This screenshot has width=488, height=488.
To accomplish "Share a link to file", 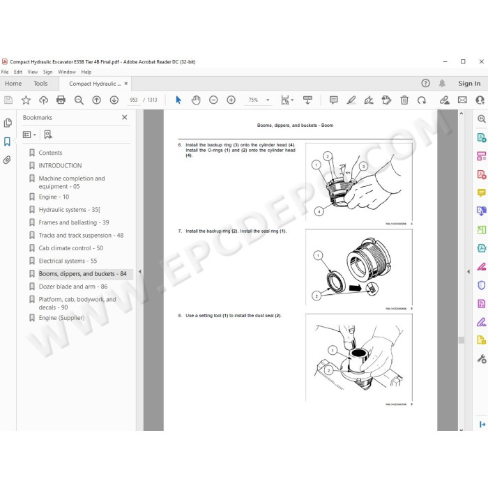I will pos(445,100).
